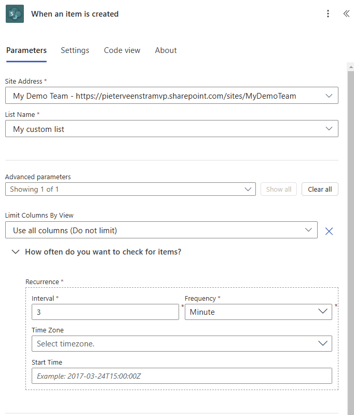Open the Site Address dropdown

tap(172, 96)
